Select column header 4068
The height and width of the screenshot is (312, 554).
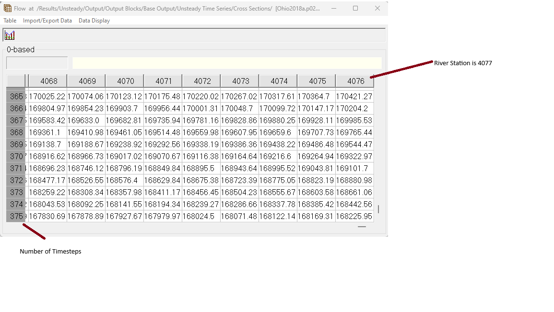click(x=47, y=81)
